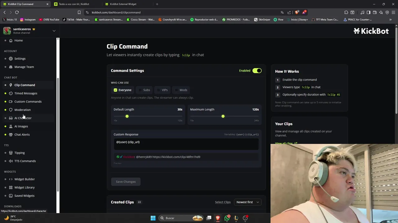Click the browser address bar URL

116,12
